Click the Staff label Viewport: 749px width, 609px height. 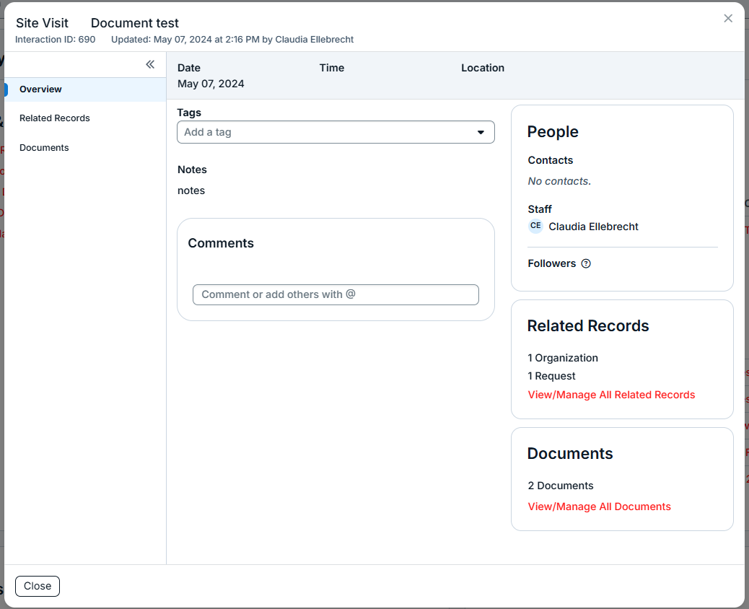tap(540, 209)
